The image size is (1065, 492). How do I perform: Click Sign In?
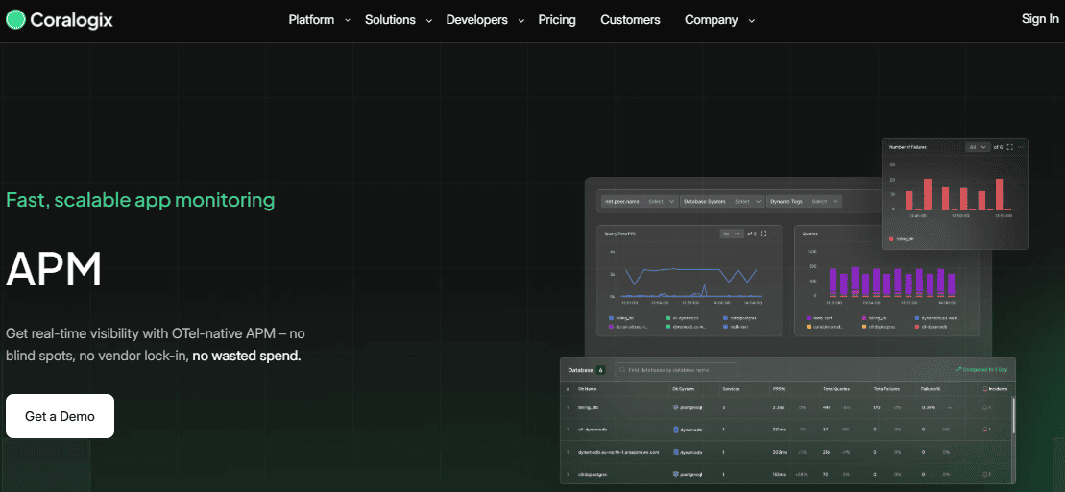coord(1040,19)
